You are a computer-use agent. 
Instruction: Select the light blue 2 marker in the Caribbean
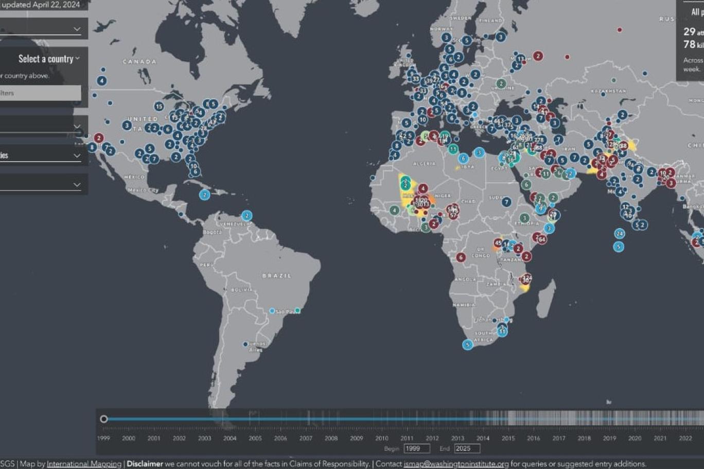(205, 195)
